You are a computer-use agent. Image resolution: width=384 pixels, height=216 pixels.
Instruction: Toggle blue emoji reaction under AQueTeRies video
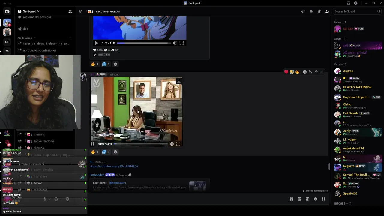point(106,152)
